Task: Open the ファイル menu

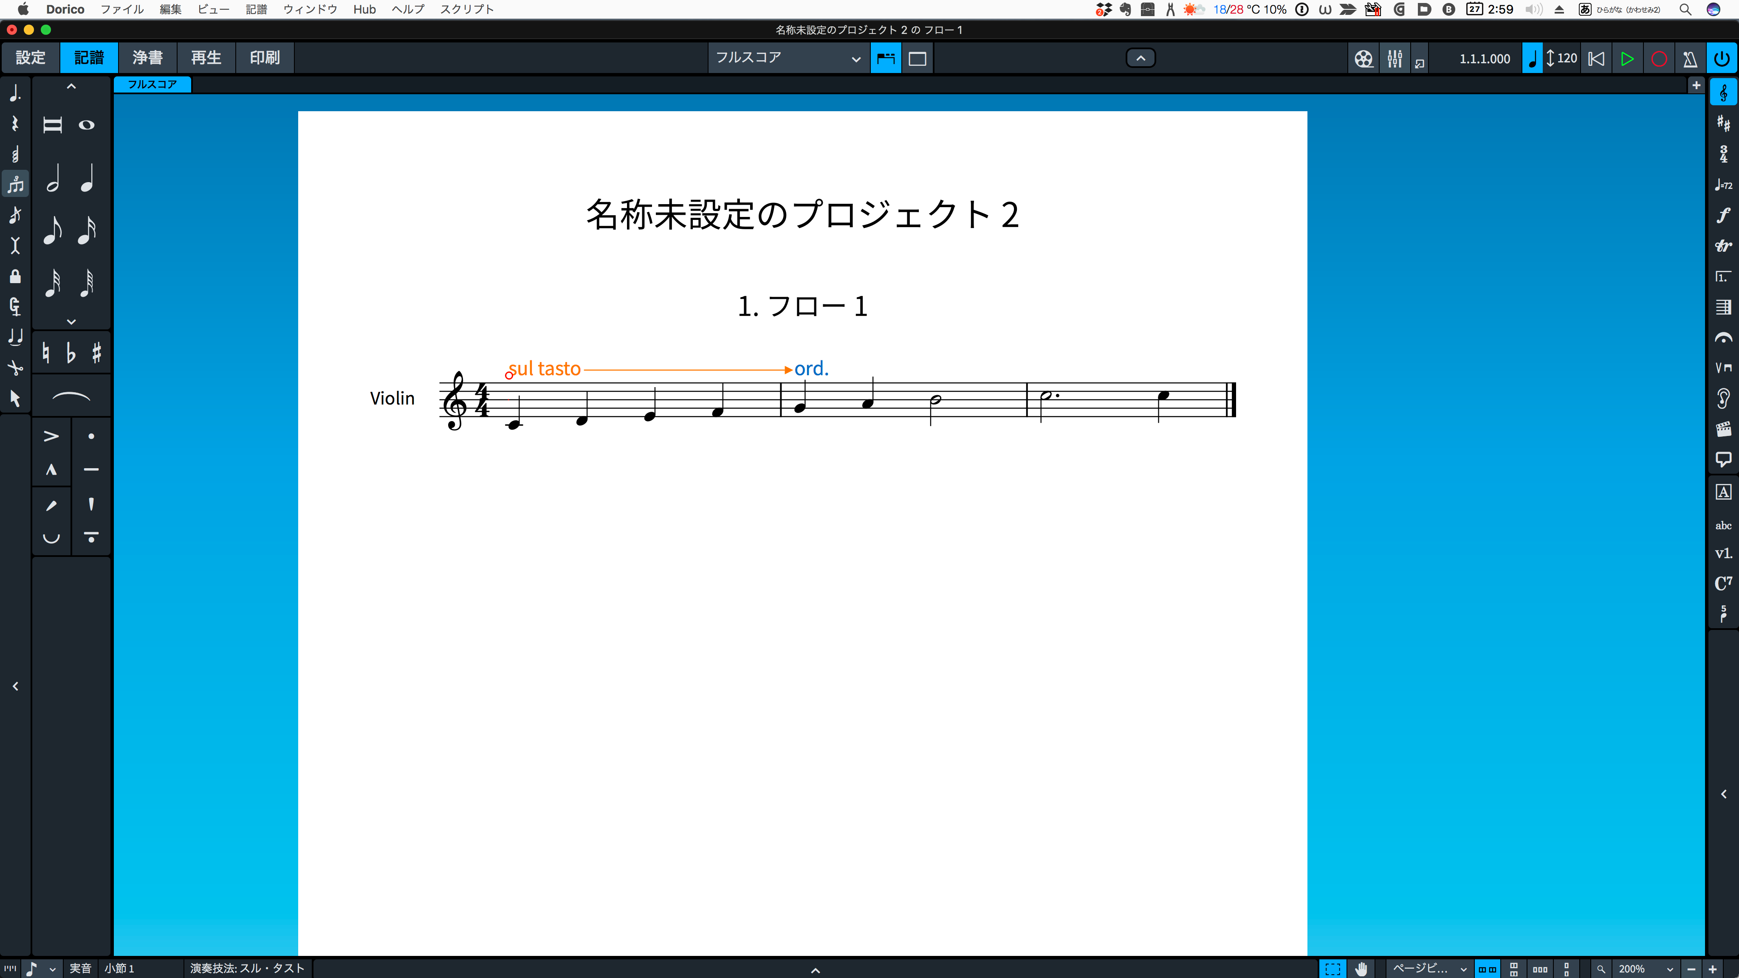Action: click(121, 9)
